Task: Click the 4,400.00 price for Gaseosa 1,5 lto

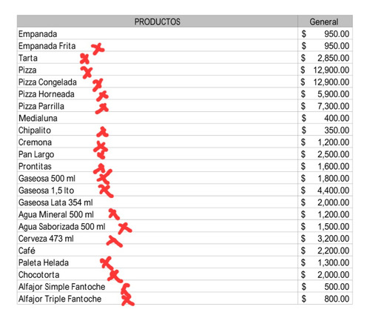Action: click(334, 191)
